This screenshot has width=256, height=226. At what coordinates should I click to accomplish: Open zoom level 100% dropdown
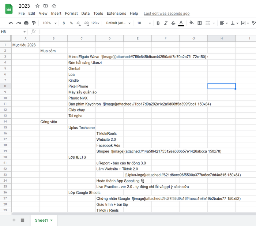coord(49,23)
